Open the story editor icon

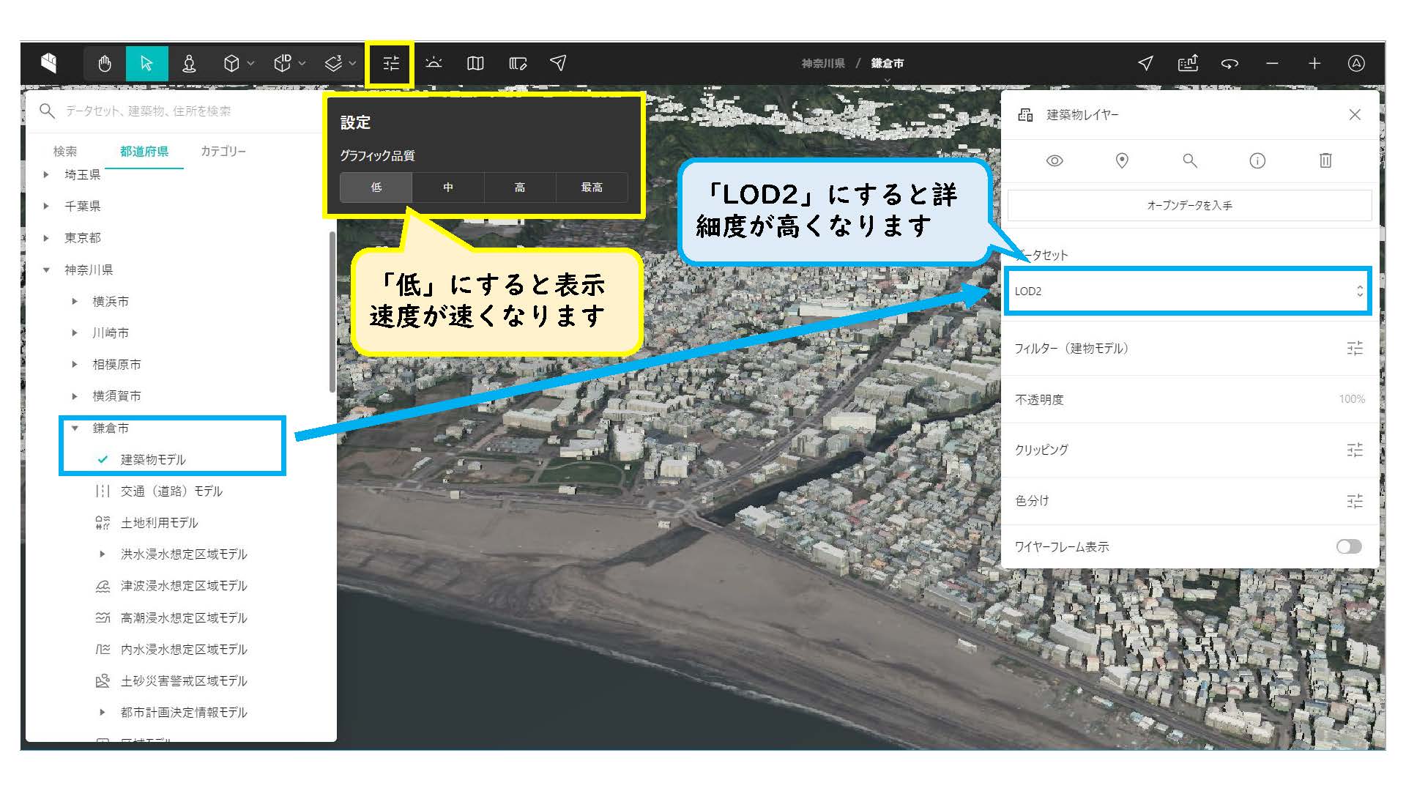click(518, 64)
